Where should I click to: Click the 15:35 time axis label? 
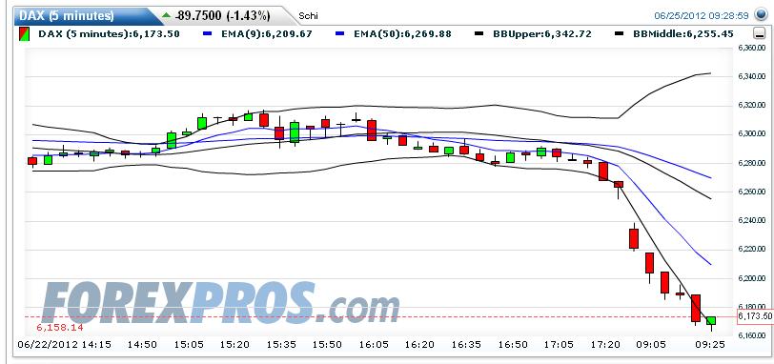point(281,345)
